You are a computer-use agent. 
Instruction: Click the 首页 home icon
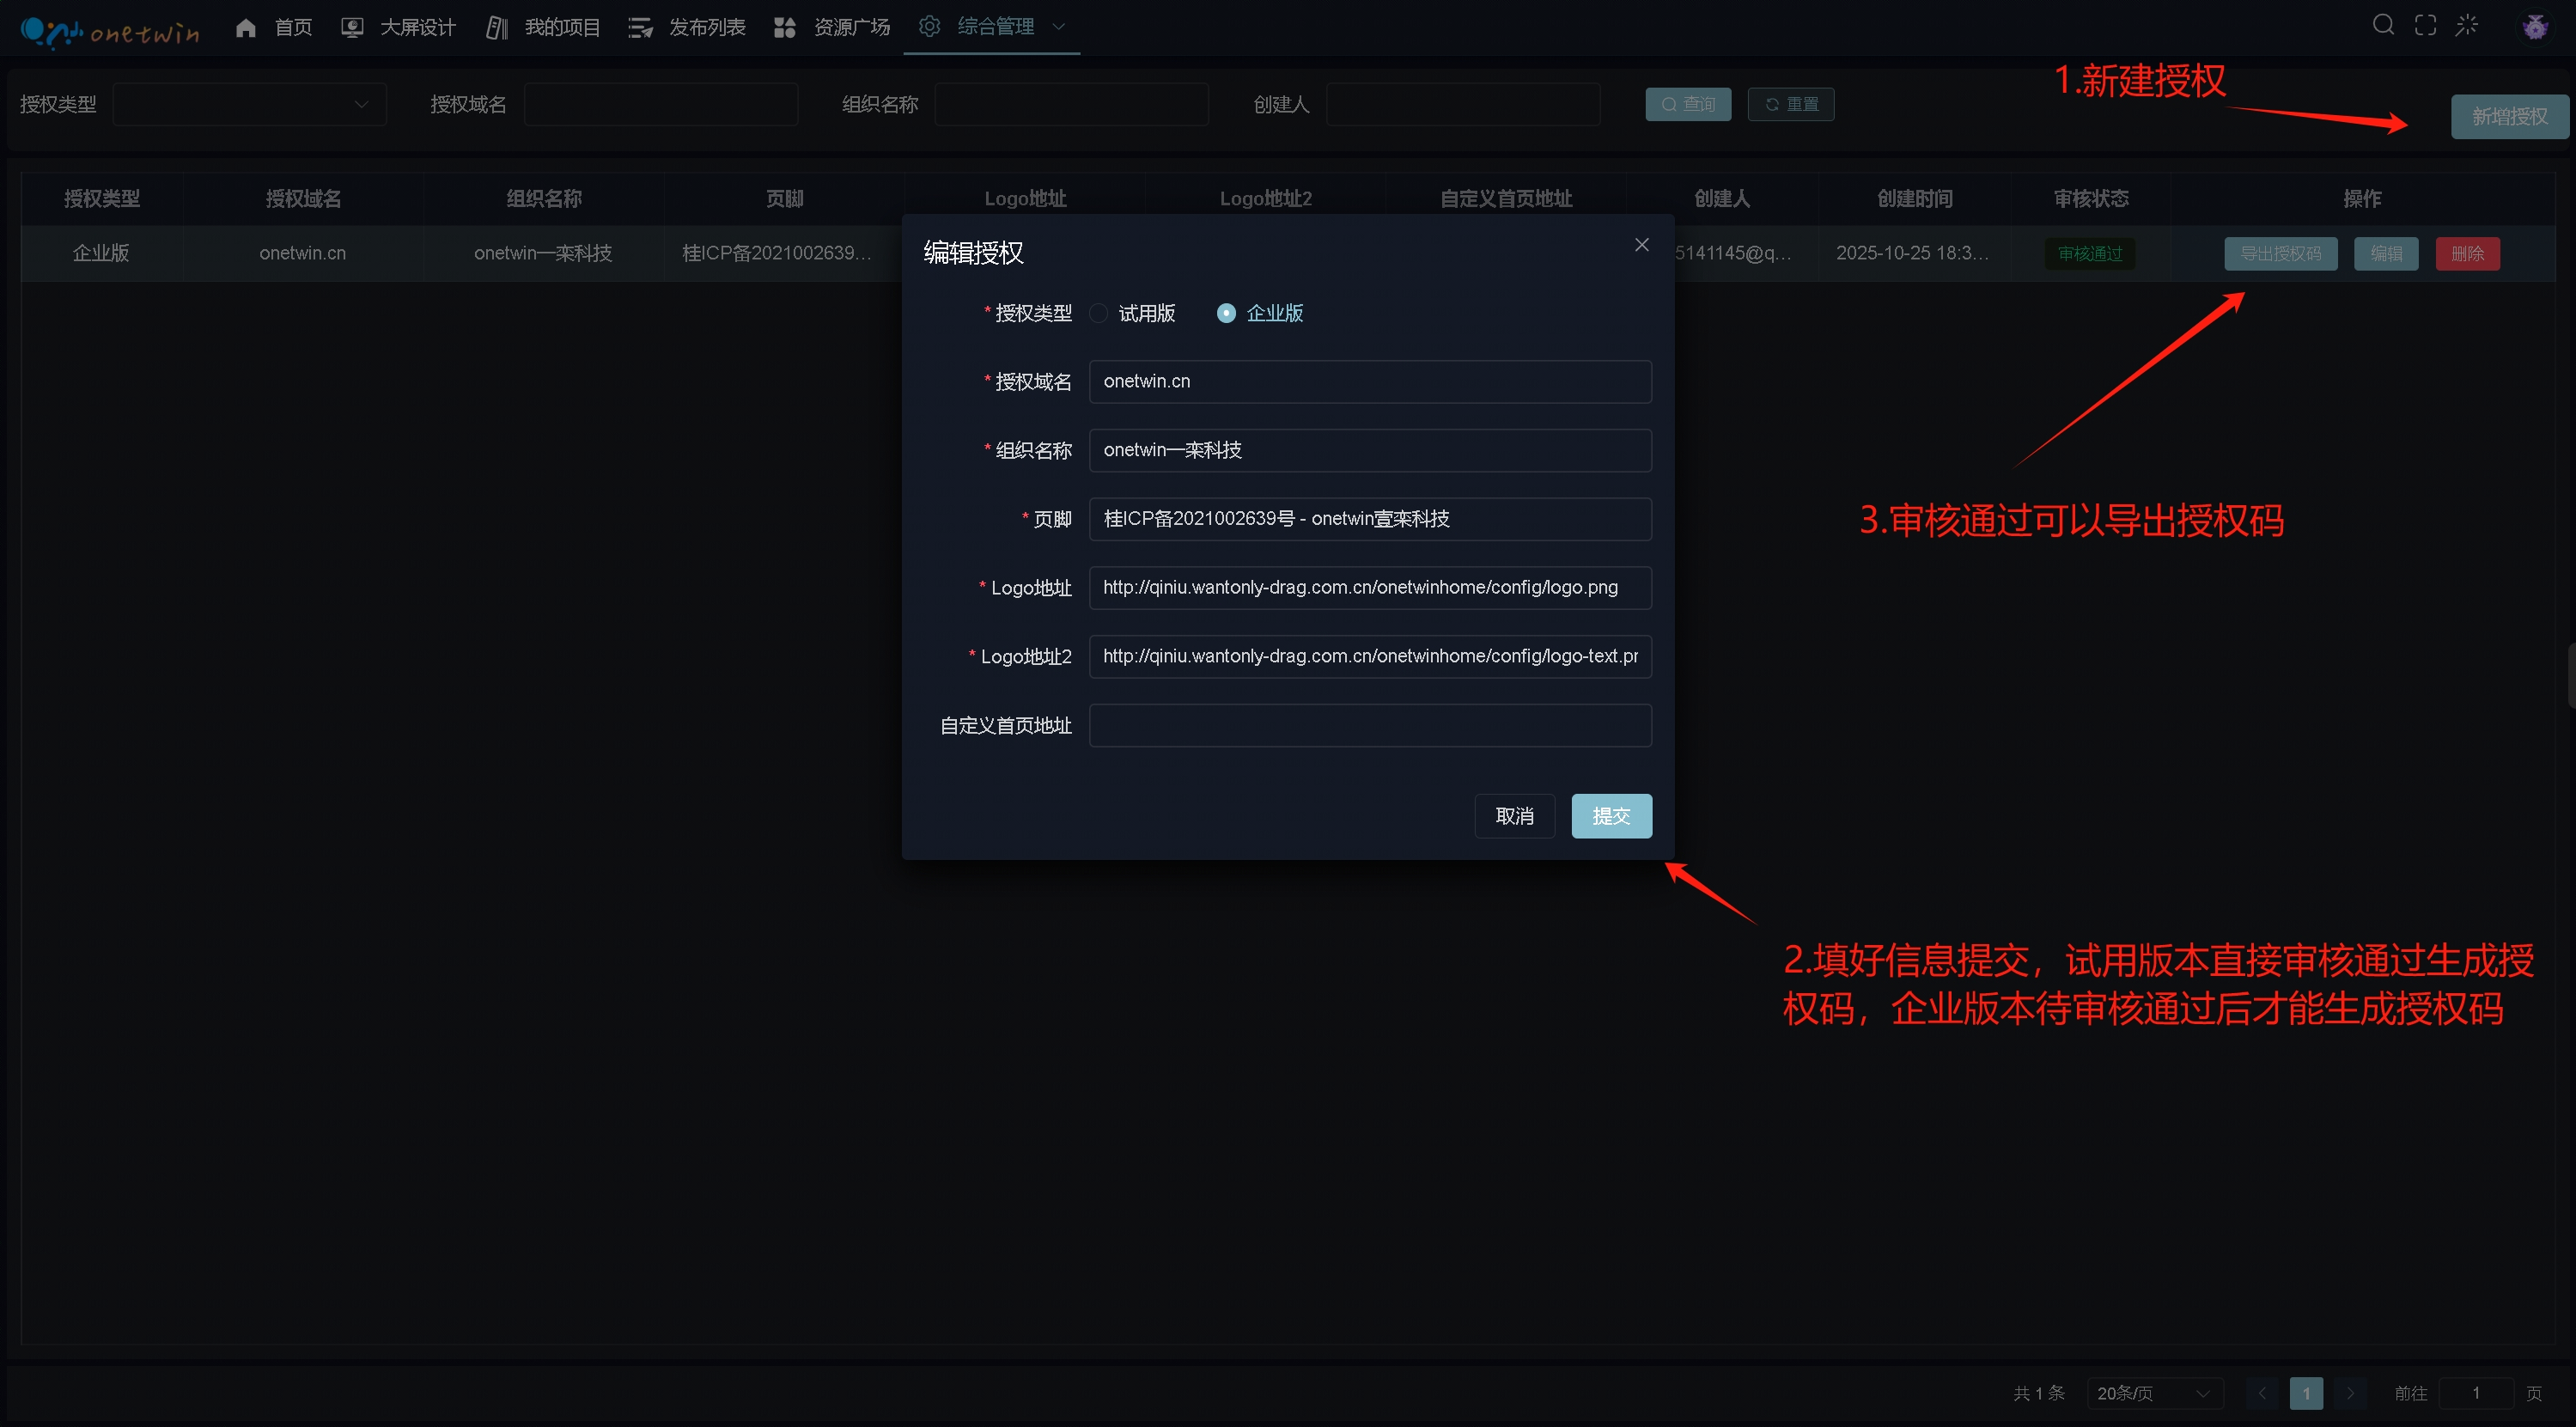[x=246, y=27]
